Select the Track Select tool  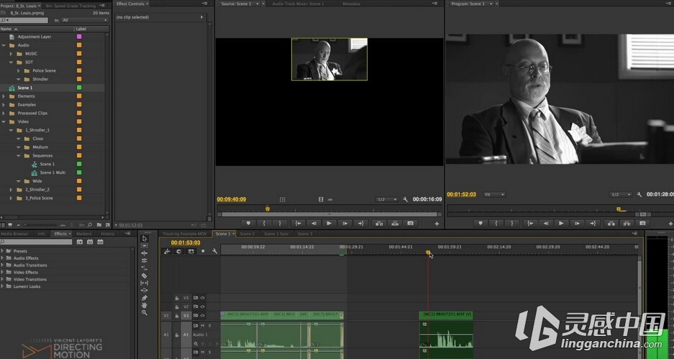145,246
